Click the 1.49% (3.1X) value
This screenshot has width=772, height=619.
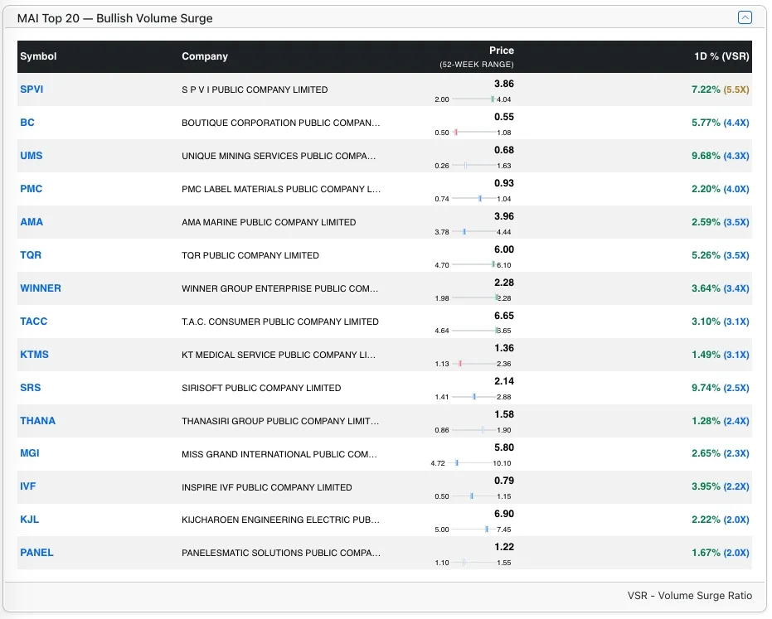point(721,355)
